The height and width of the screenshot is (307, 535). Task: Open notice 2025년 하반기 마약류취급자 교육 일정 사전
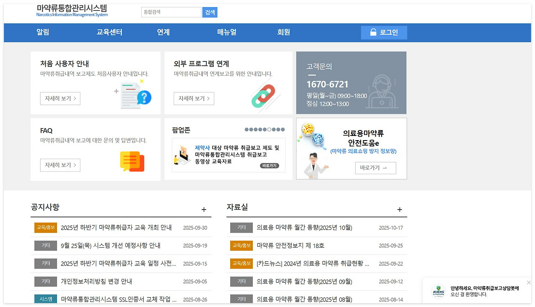click(118, 264)
